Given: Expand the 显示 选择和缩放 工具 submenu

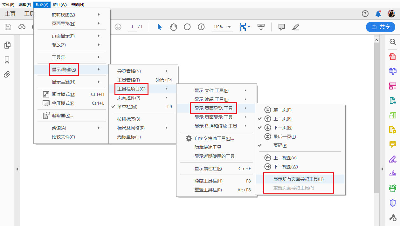Looking at the screenshot, I should click(x=217, y=126).
